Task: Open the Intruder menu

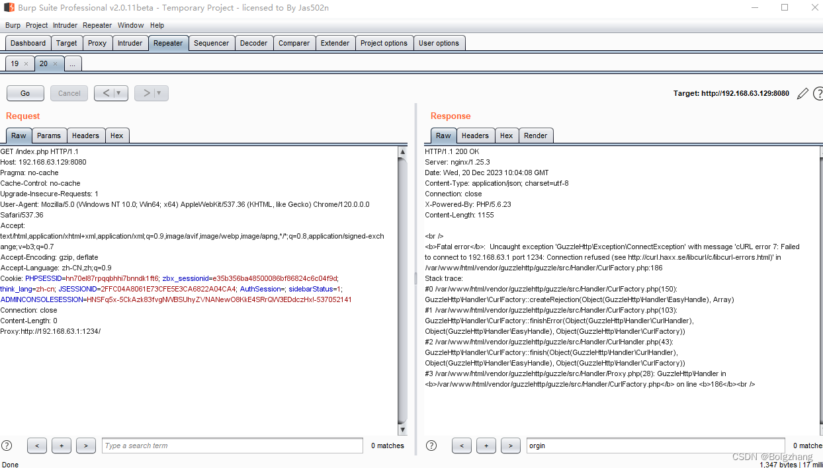Action: [x=65, y=25]
